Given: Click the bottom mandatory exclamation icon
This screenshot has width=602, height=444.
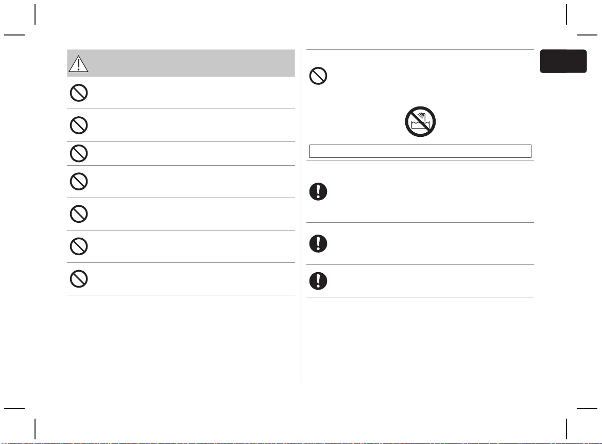Looking at the screenshot, I should coord(318,281).
